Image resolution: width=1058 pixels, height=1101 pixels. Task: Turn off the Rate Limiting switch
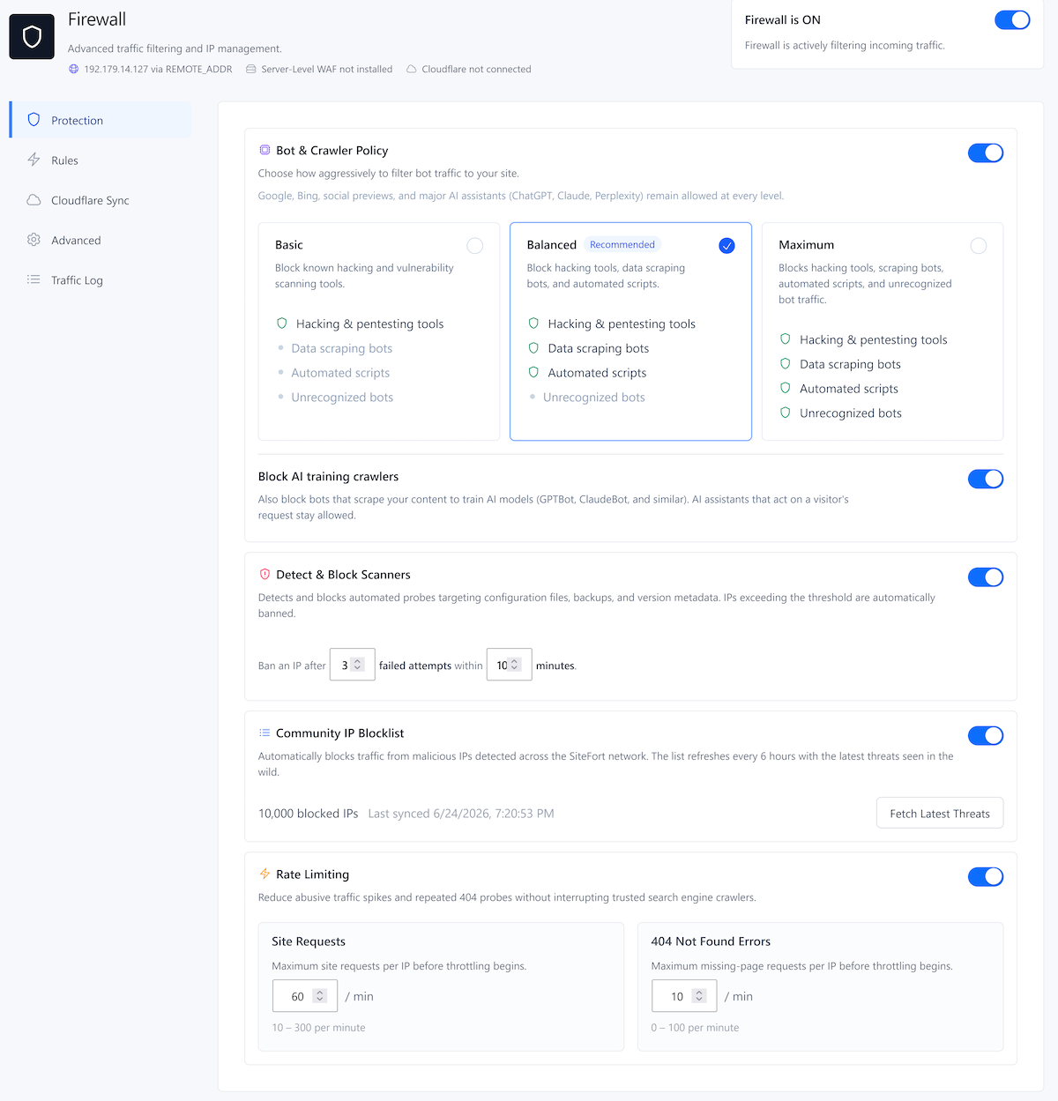click(986, 876)
